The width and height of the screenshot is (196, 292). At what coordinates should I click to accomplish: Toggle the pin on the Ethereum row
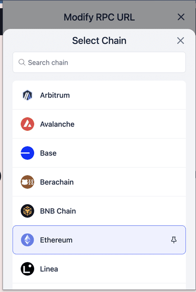click(174, 240)
